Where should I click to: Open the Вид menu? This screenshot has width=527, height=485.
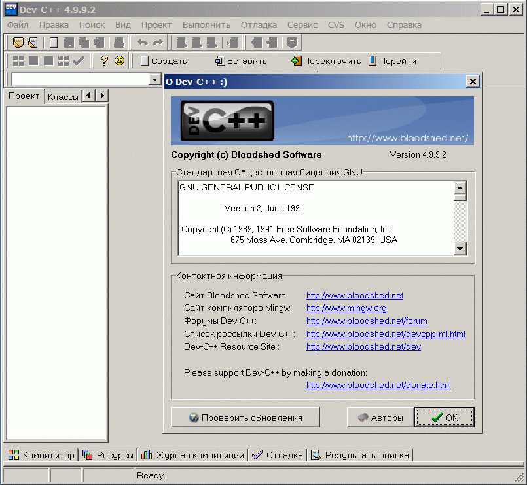pos(123,25)
